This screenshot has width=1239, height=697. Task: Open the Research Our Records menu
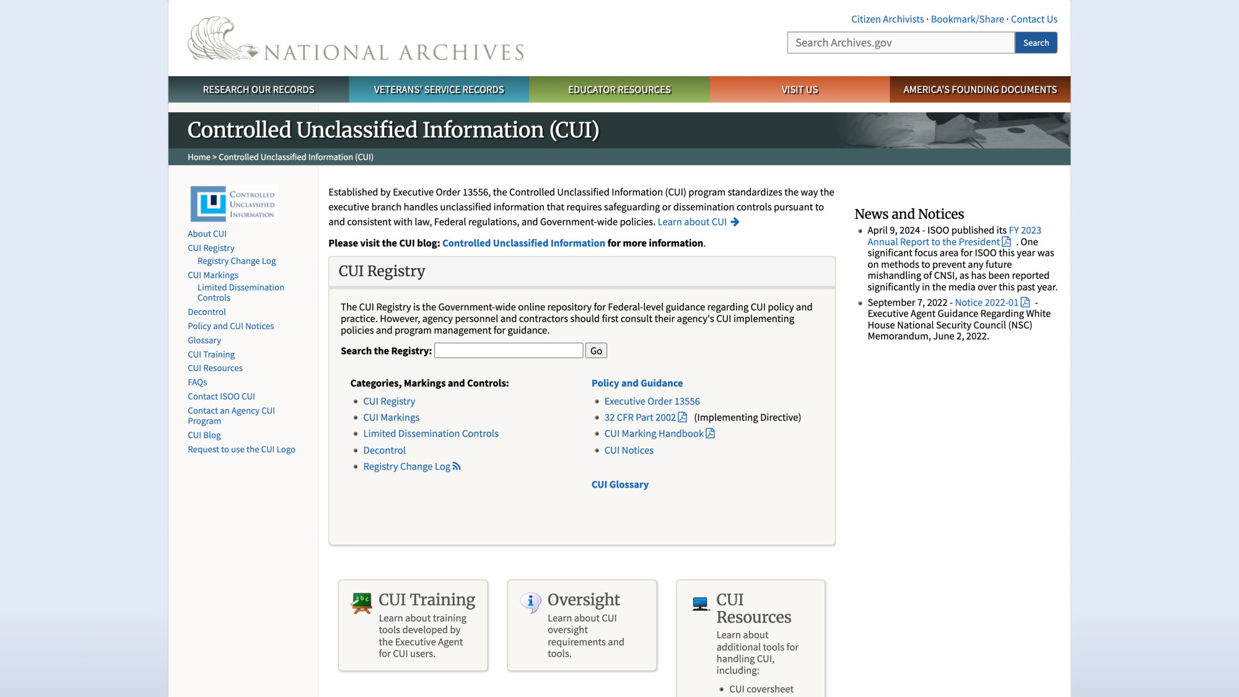pos(258,89)
